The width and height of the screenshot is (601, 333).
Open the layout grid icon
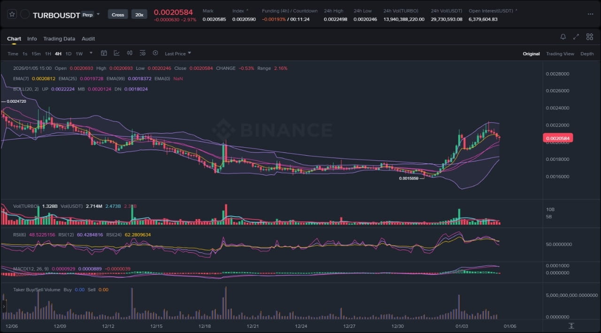tap(589, 37)
